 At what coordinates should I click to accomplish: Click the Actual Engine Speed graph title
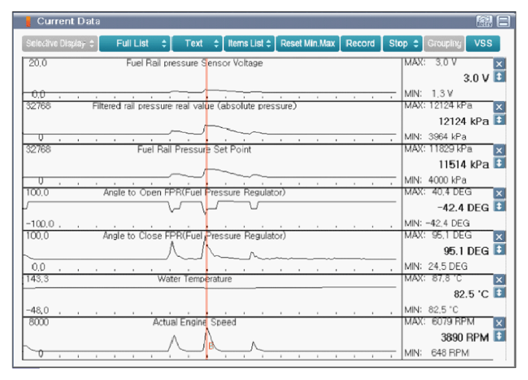click(194, 322)
